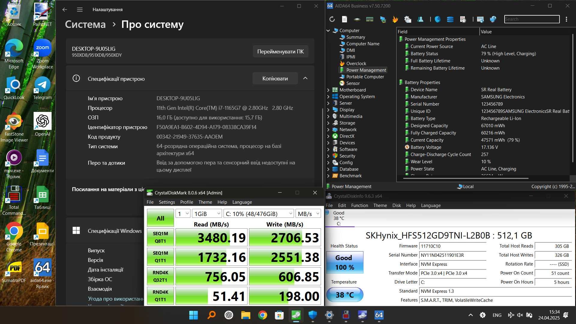
Task: Go back in the Settings window
Action: pos(65,10)
